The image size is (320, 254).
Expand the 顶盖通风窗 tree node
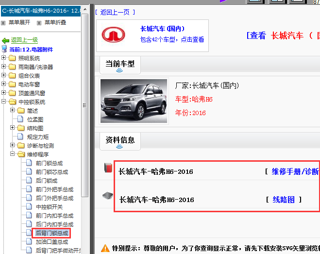(3, 93)
